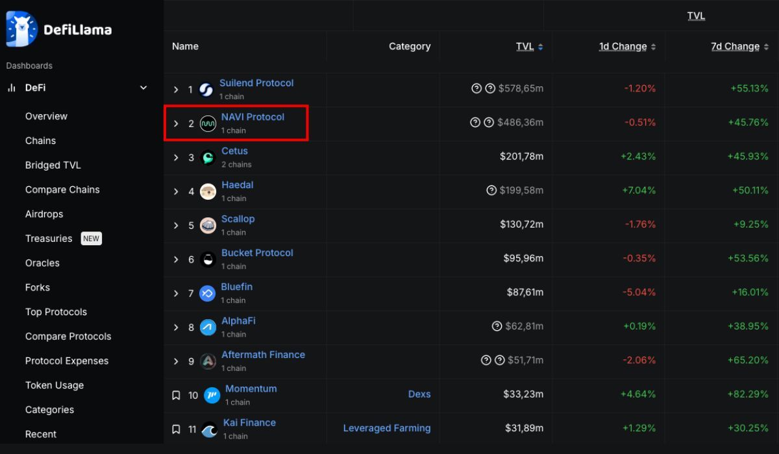This screenshot has width=779, height=454.
Task: Open Protocol Expenses in sidebar
Action: (x=67, y=361)
